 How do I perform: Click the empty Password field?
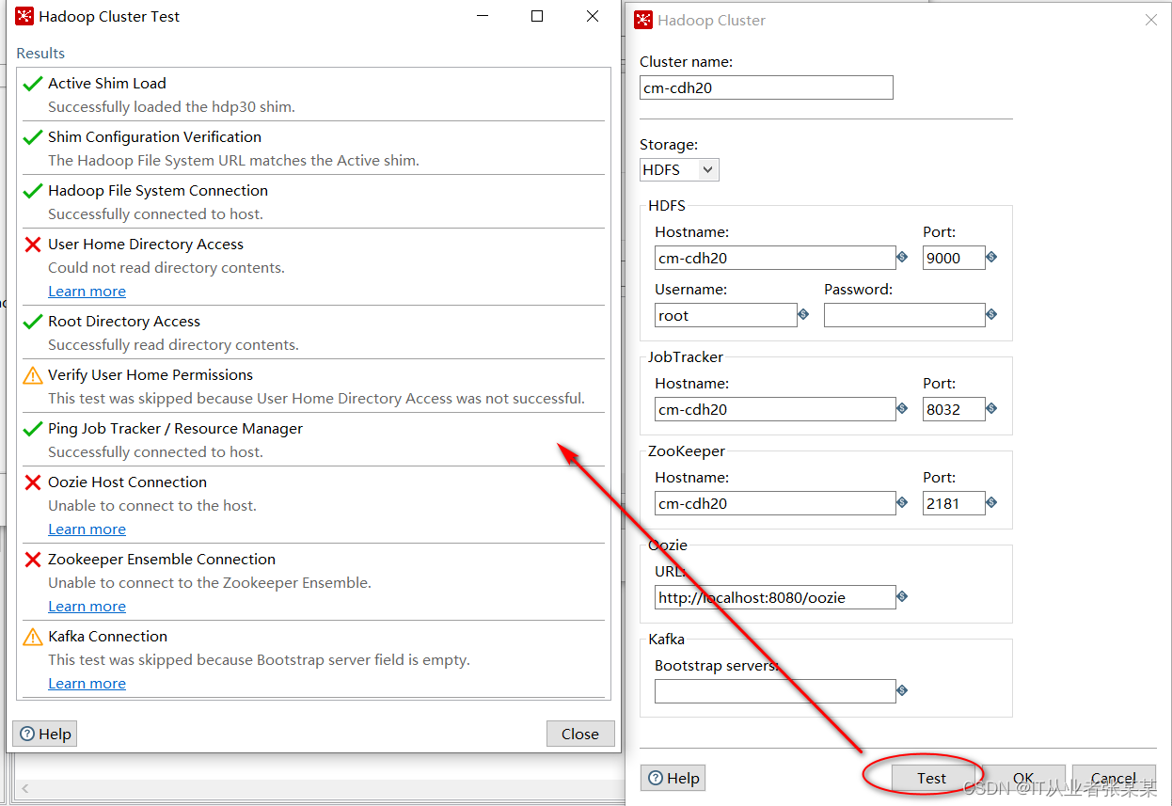point(905,315)
